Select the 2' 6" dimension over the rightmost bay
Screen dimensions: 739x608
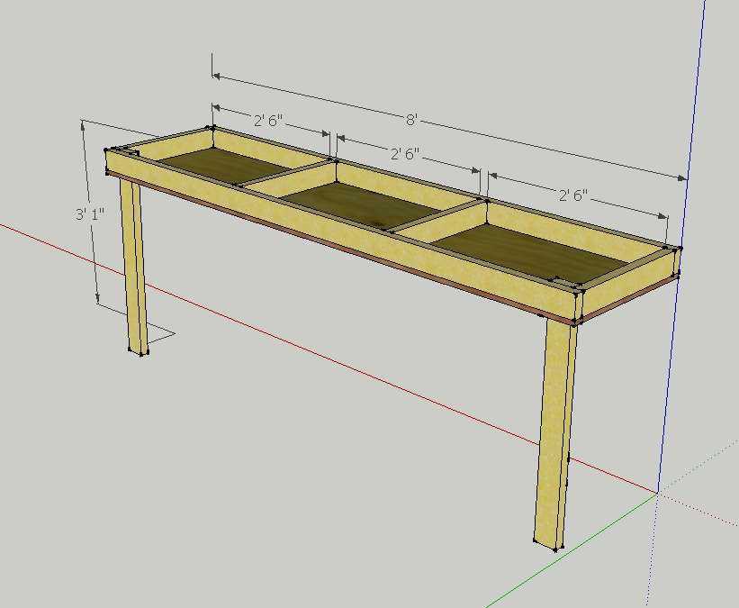(x=573, y=195)
